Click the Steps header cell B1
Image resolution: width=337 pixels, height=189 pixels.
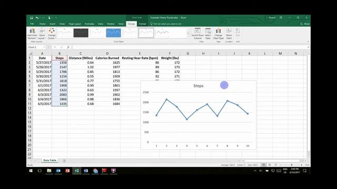[x=60, y=58]
